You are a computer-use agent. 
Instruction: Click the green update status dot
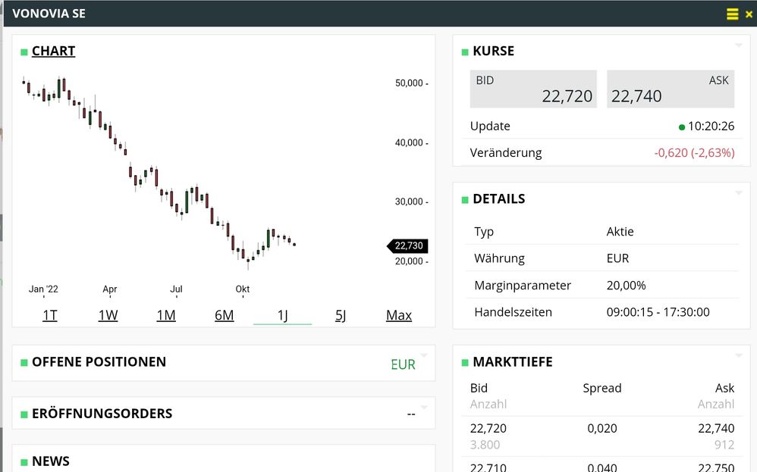coord(682,127)
